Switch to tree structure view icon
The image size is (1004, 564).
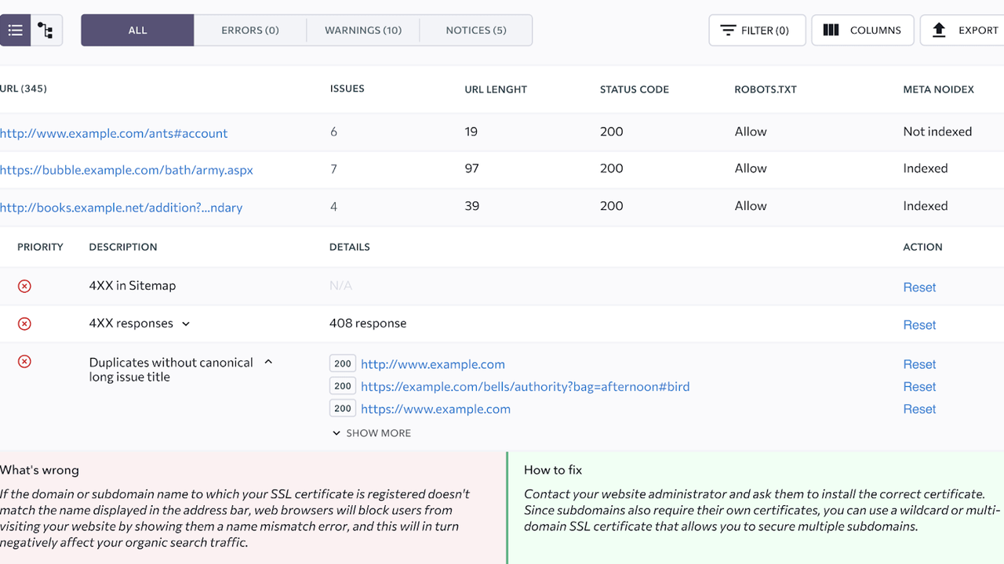[46, 31]
